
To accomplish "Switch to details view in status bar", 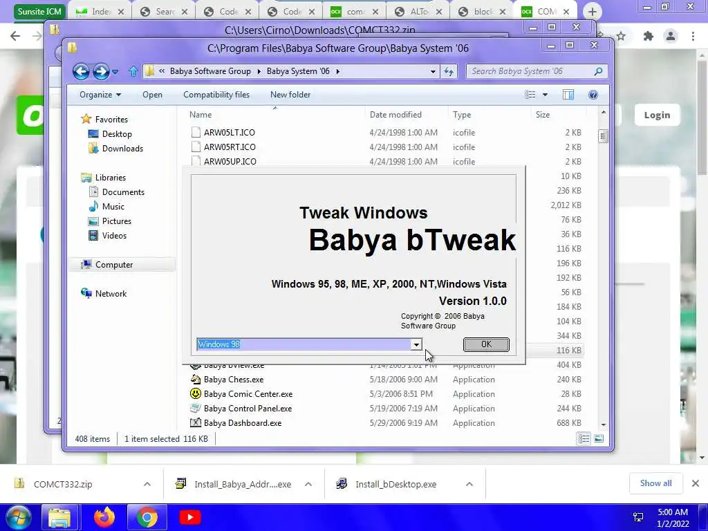I will point(584,439).
